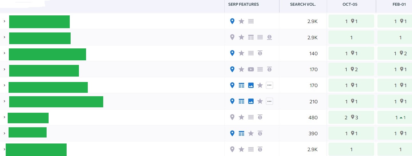Image resolution: width=412 pixels, height=156 pixels.
Task: Click the SERP Features column header
Action: pos(243,5)
